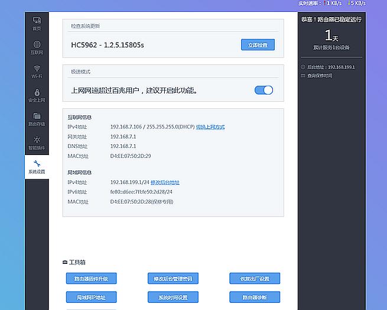Click 修改后台管理密码 button
387x310 pixels.
[173, 279]
